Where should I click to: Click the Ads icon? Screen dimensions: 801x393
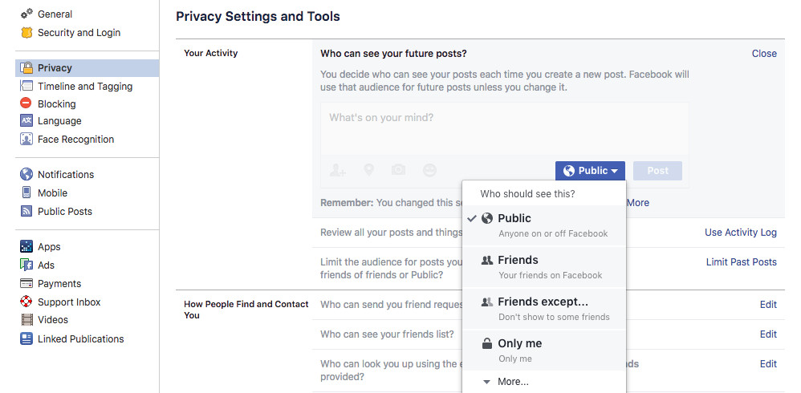coord(26,265)
